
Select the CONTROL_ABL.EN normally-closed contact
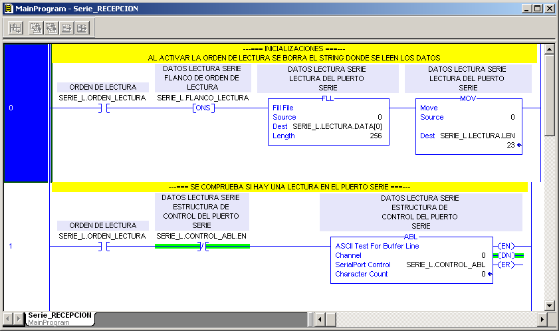pos(203,247)
